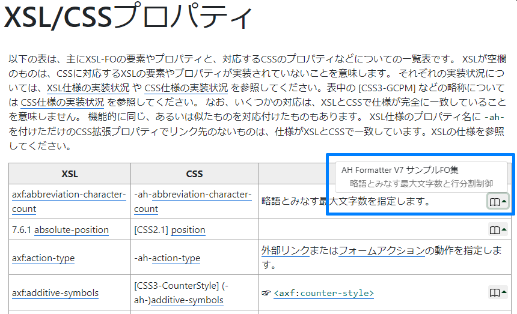The image size is (517, 314).
Task: Follow the CSS2.1 position link
Action: pos(188,230)
